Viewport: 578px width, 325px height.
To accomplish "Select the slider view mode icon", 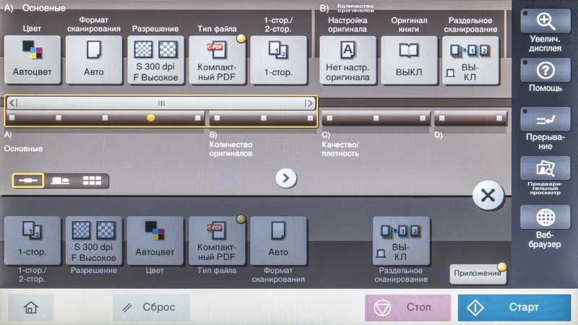I will pyautogui.click(x=28, y=181).
